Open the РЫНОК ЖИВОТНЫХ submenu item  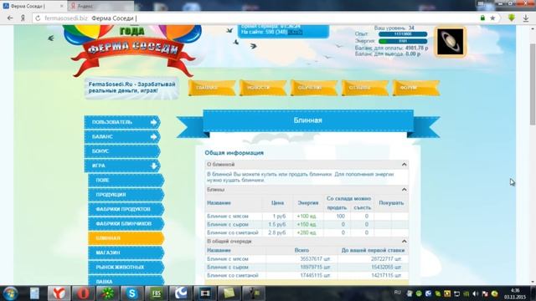click(126, 268)
